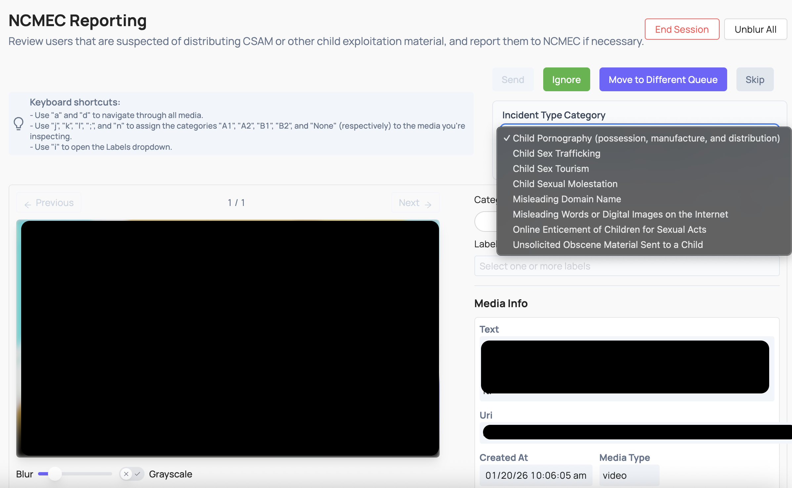Screen dimensions: 792x488
Task: Click the X icon to disable grayscale
Action: pos(126,474)
